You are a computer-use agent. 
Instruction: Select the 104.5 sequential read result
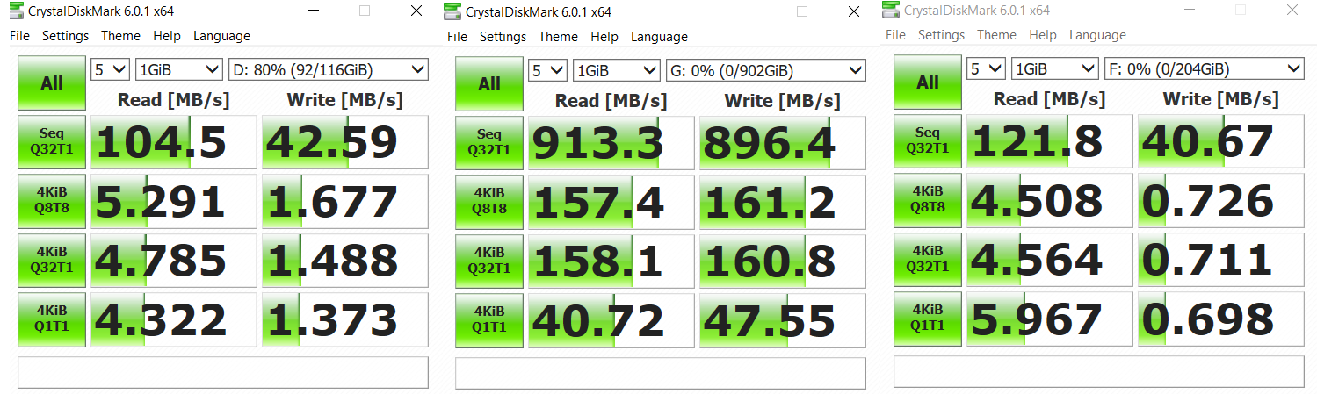(174, 142)
